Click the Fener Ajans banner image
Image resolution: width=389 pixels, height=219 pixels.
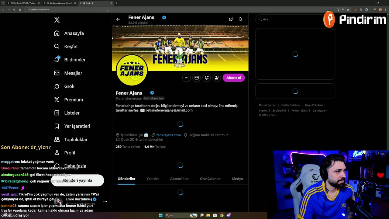point(180,48)
